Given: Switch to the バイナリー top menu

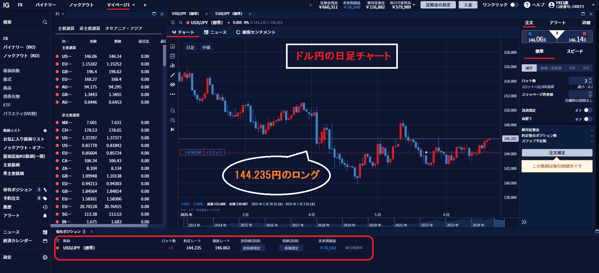Looking at the screenshot, I should pos(46,5).
